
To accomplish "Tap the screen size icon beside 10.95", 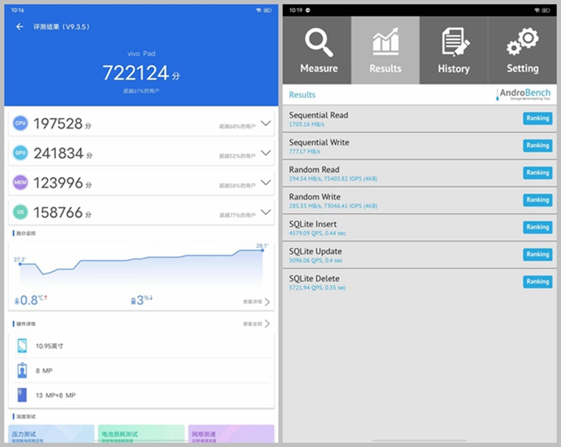I will click(x=22, y=346).
